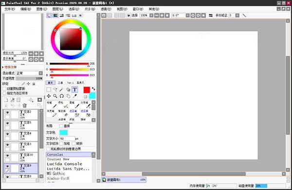Swap foreground and background colors arrow icon

click(93, 88)
